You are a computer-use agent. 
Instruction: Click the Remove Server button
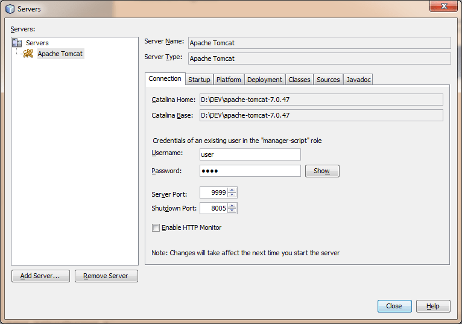pos(106,276)
